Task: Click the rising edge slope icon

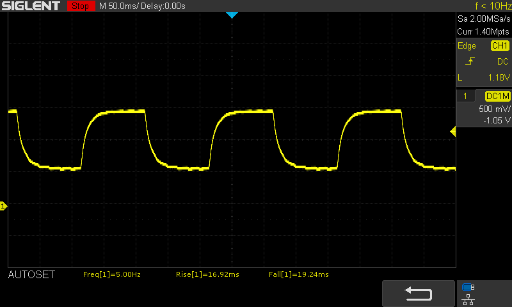Action: 470,61
